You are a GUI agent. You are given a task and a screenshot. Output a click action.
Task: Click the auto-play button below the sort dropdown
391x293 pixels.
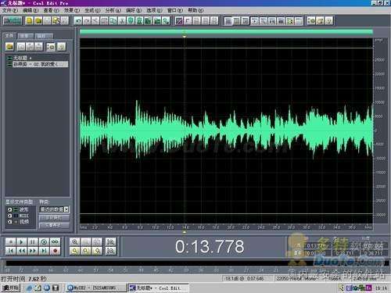[54, 218]
